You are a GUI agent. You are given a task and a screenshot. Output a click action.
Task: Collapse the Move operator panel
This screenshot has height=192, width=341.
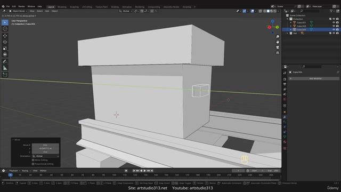click(x=13, y=140)
